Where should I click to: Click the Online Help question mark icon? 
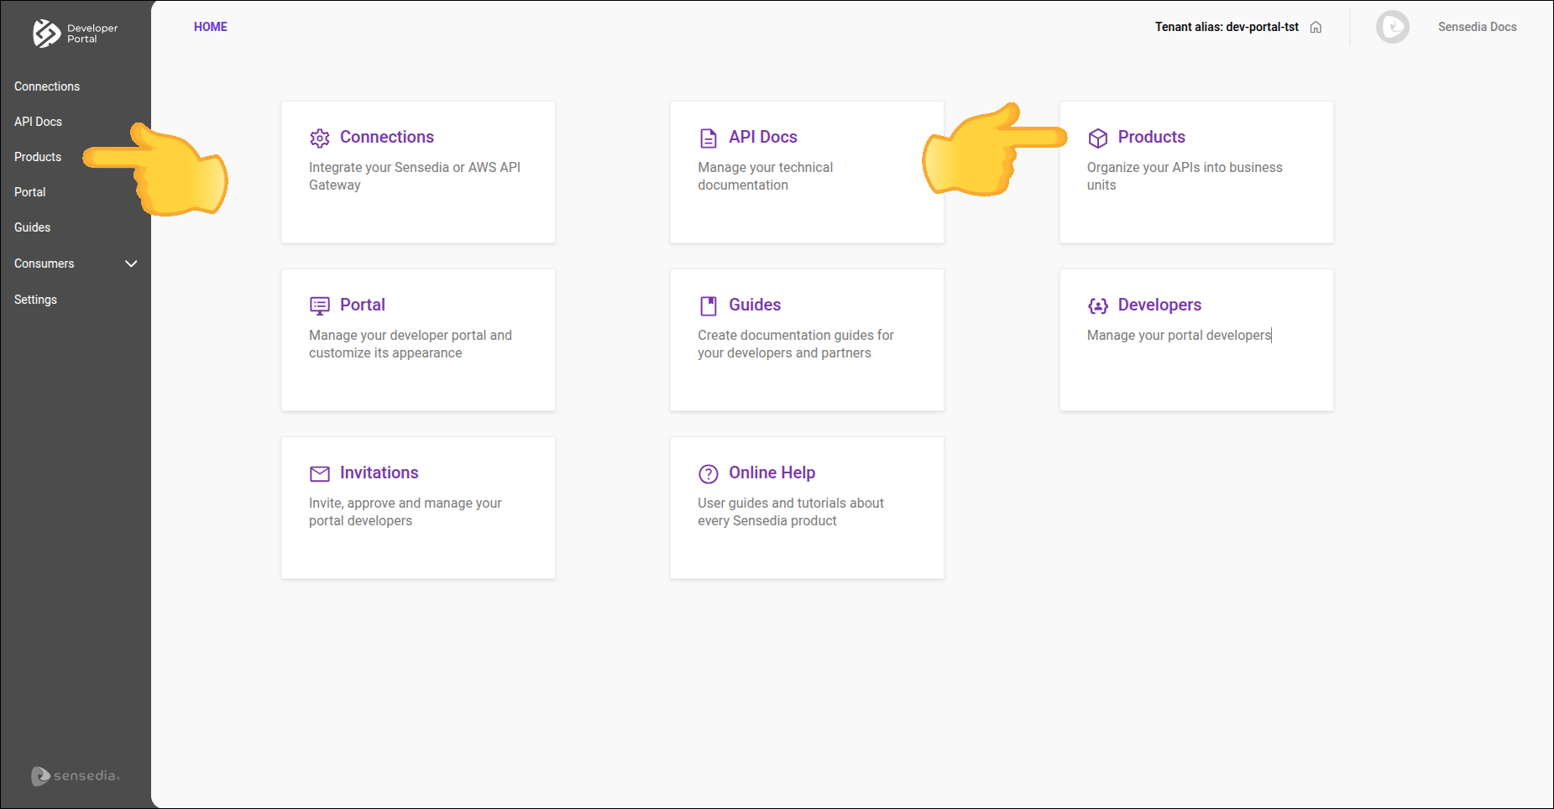pos(709,473)
